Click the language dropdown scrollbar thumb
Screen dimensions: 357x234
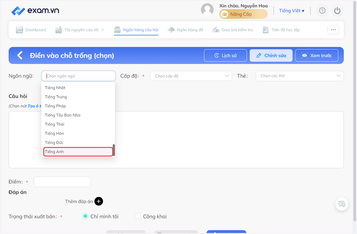point(114,150)
